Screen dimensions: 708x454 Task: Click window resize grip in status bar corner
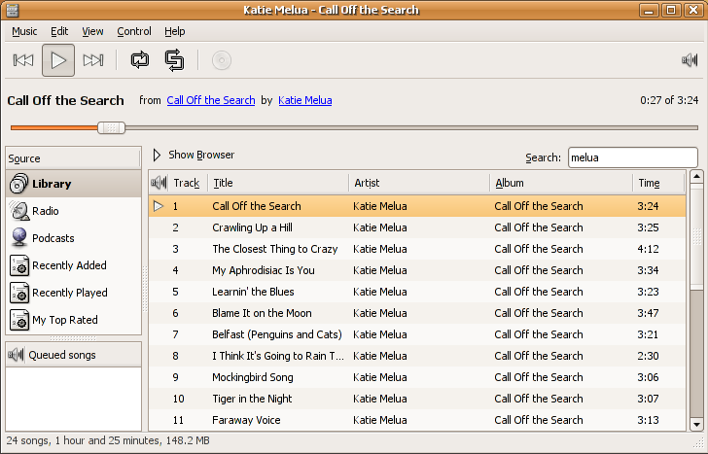click(x=697, y=442)
